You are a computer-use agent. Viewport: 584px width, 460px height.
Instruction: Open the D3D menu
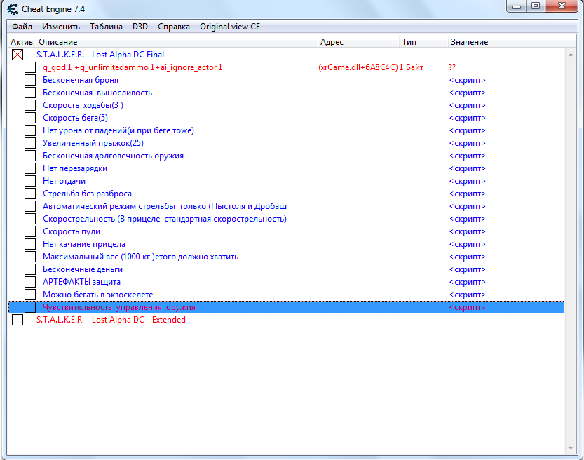point(140,27)
